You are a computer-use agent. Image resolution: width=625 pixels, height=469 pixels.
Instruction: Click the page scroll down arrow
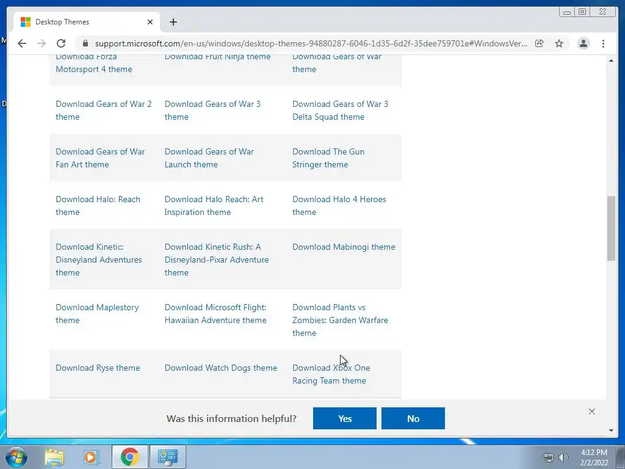click(611, 431)
